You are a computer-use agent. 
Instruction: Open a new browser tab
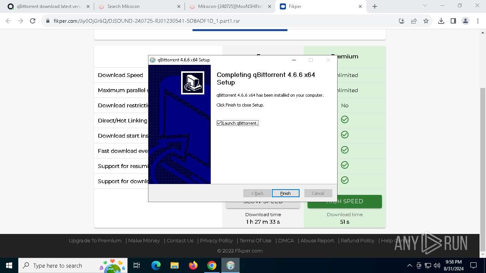[375, 6]
